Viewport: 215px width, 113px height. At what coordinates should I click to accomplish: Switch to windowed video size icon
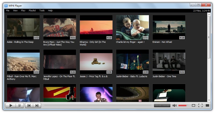tap(193, 105)
